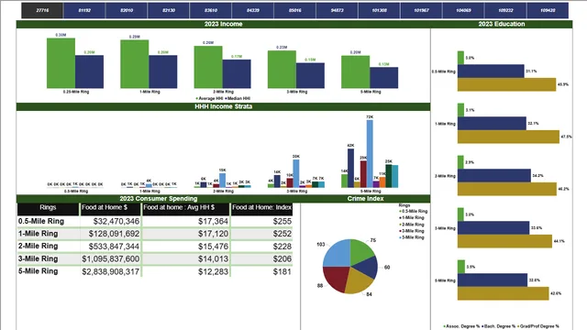This screenshot has height=330, width=587.
Task: Select the tall 72K light blue bar
Action: (370, 154)
